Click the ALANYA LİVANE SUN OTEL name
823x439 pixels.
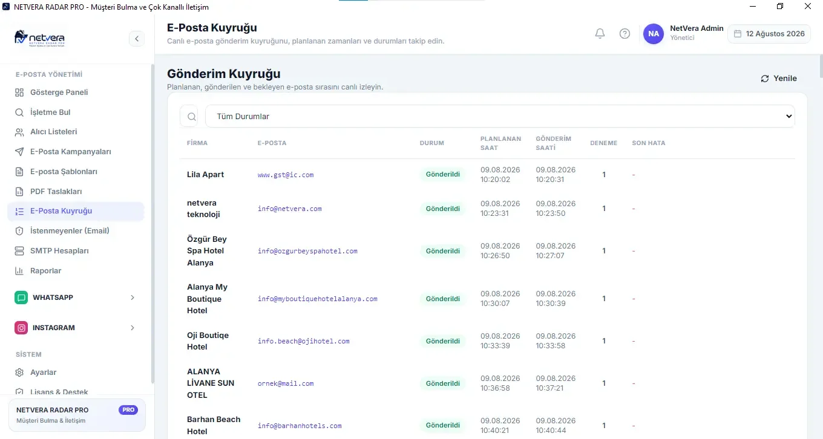(x=211, y=383)
